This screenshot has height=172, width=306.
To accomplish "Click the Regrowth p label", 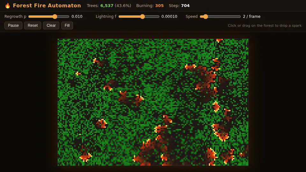I will tap(15, 17).
